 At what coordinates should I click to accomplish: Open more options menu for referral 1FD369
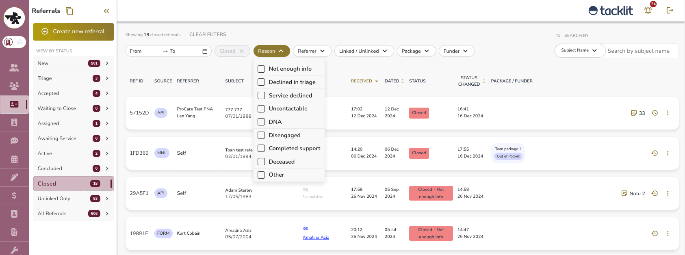click(668, 153)
